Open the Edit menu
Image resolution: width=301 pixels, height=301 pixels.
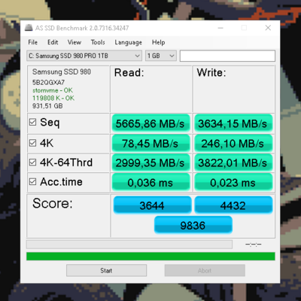pyautogui.click(x=53, y=42)
